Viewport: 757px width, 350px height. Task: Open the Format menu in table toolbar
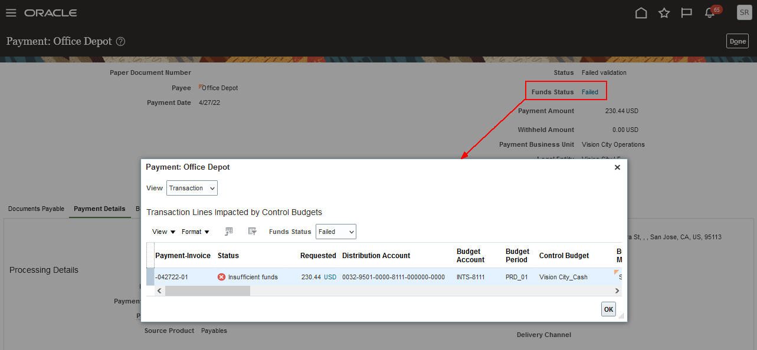point(195,232)
